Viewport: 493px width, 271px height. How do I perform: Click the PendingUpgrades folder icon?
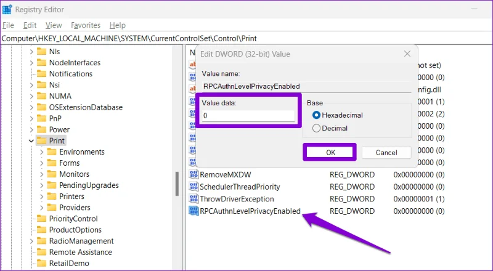tap(52, 185)
